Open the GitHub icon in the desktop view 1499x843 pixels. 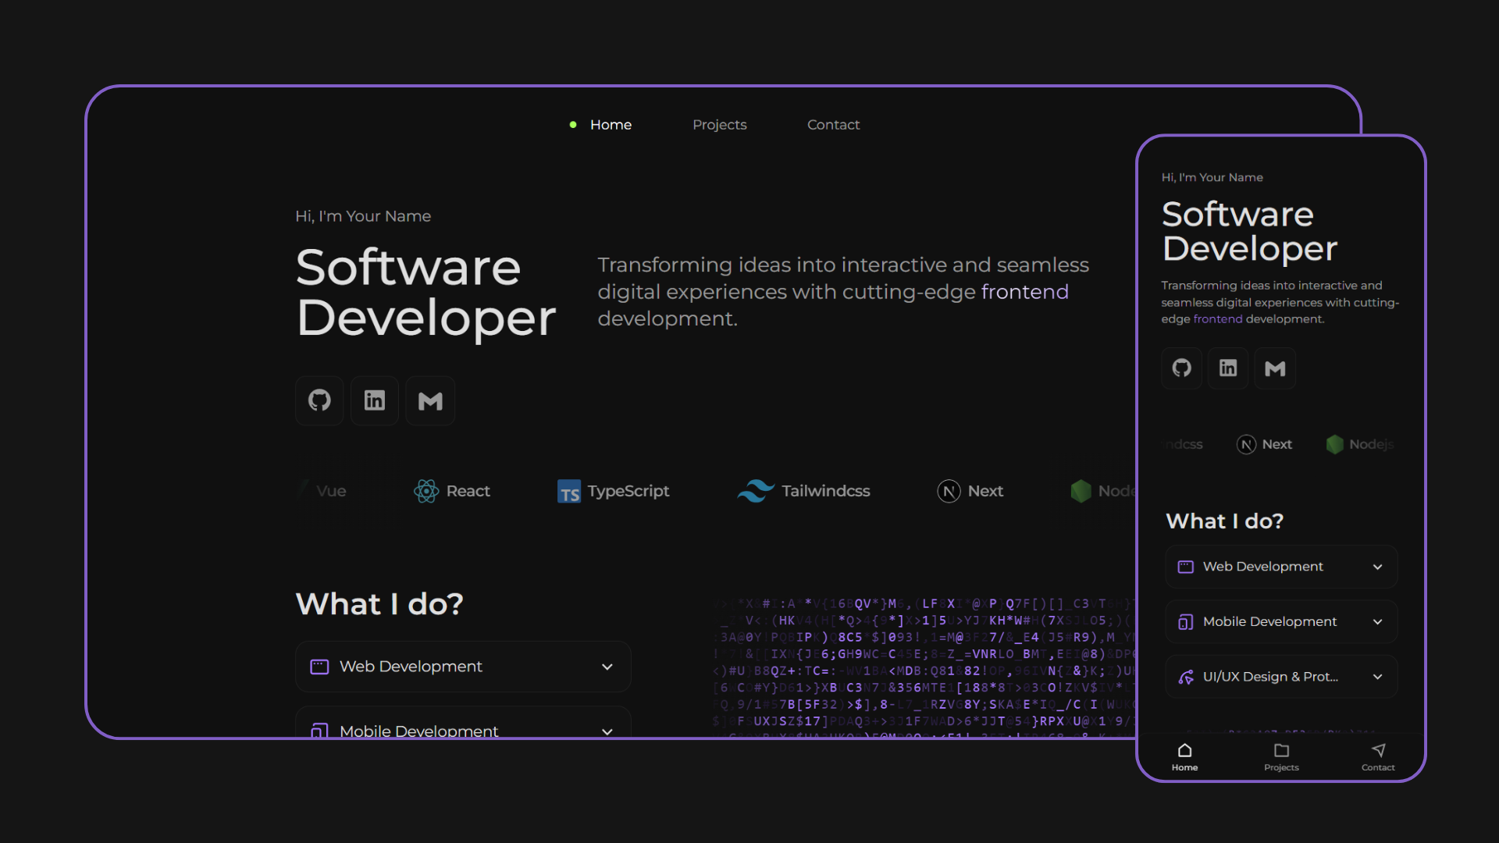[x=319, y=400]
